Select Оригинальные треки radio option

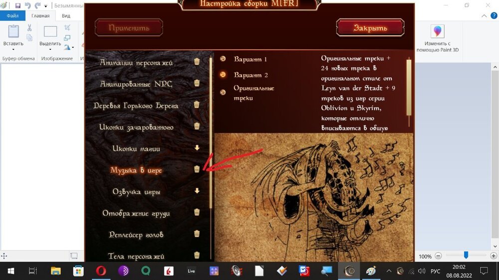tap(223, 91)
